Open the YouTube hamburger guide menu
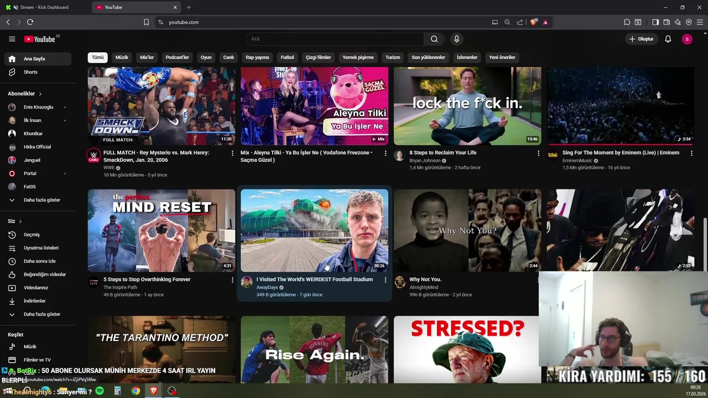 (x=12, y=39)
